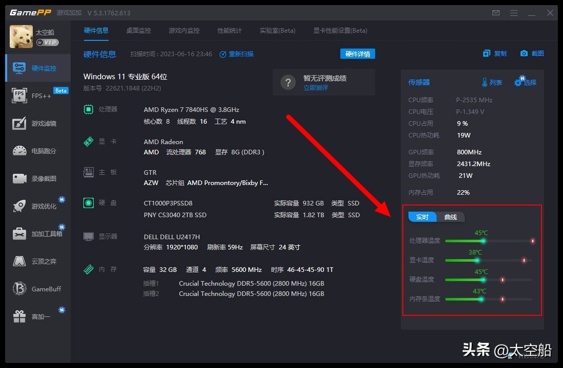The image size is (563, 368).
Task: Open the hamburger menu at top right
Action: click(513, 13)
